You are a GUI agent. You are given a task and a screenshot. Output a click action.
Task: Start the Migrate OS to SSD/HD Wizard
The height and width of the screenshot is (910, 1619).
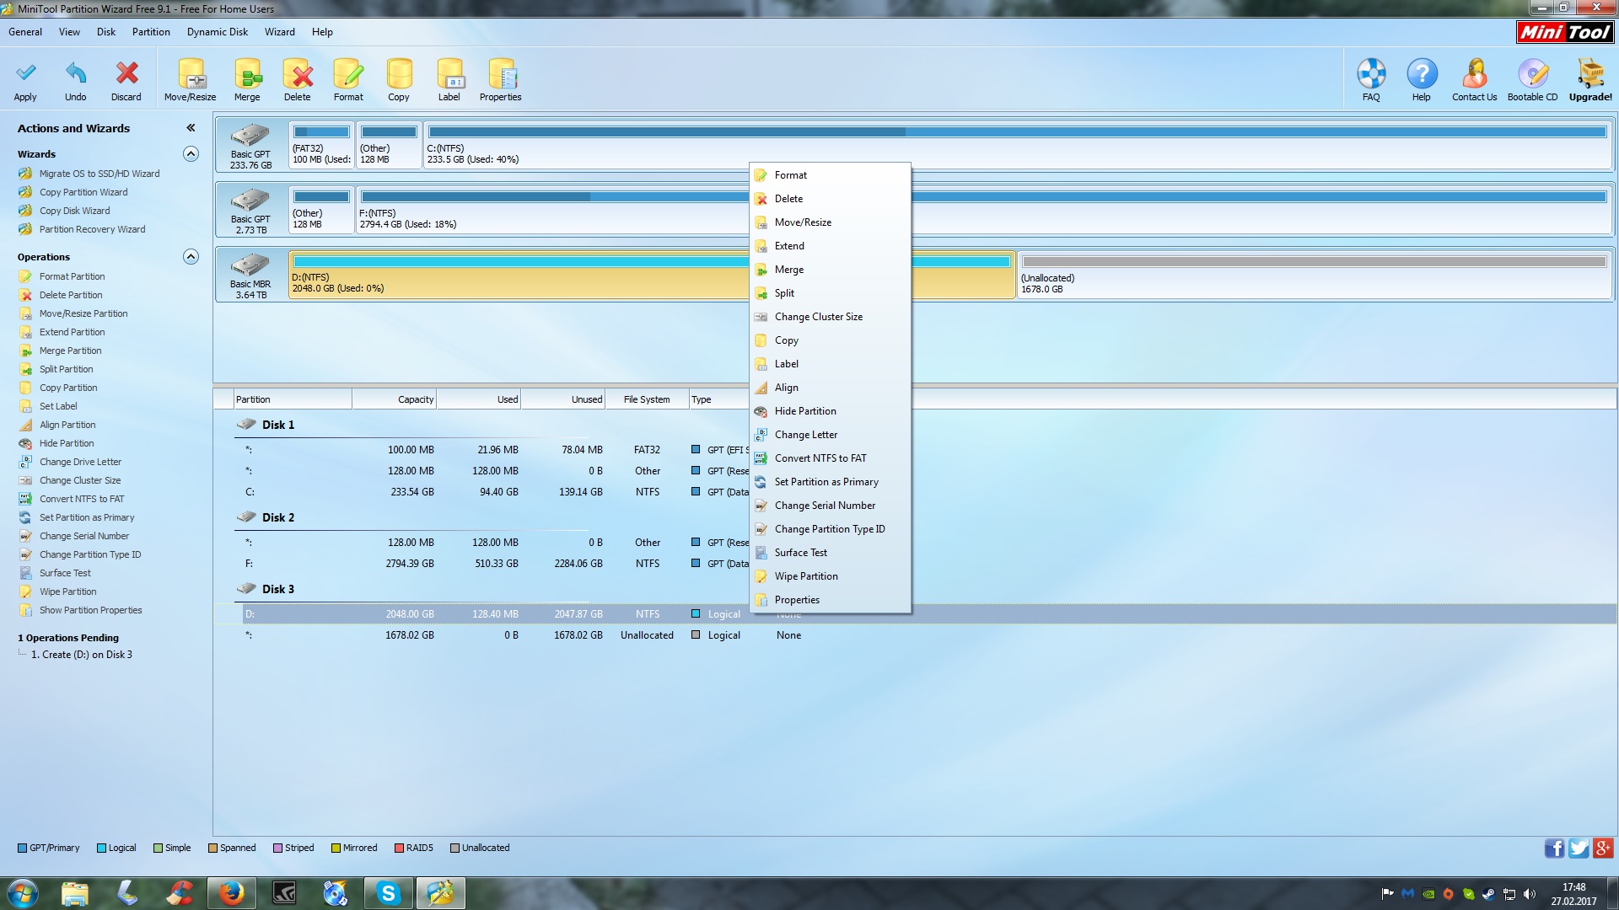point(99,174)
